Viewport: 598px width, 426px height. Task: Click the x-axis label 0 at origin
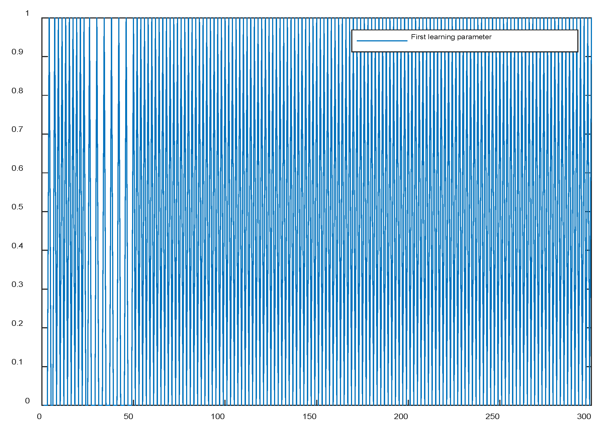39,417
